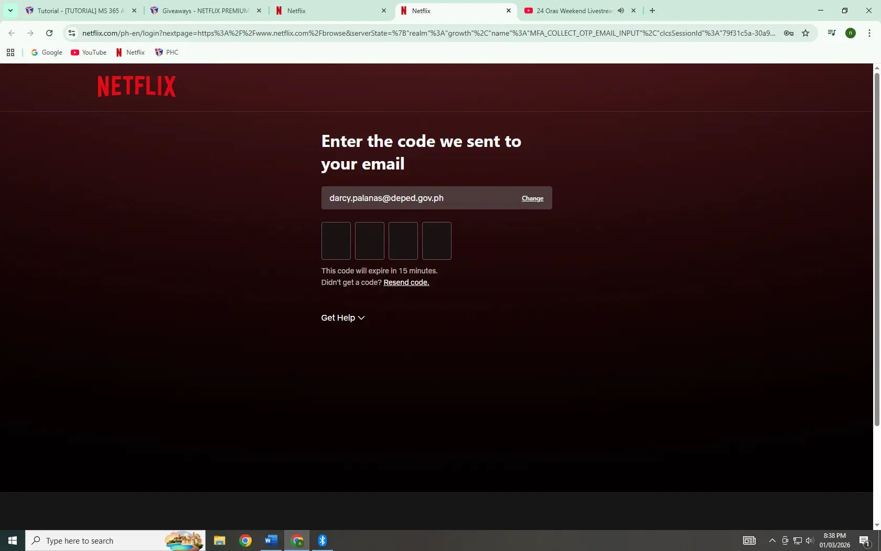Expand the Get Help section
Viewport: 881px width, 551px height.
(x=343, y=317)
